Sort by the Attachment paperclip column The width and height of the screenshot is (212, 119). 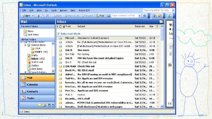point(64,26)
